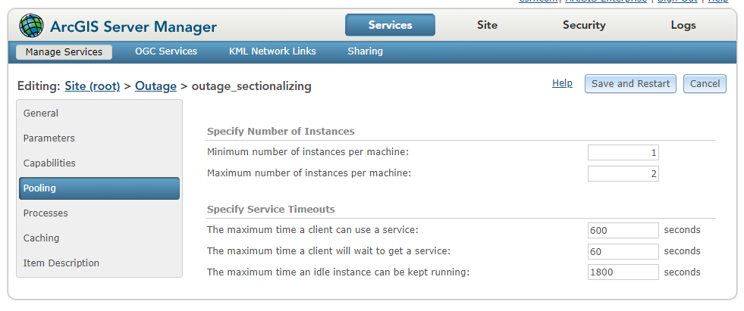Click the ArcGIS Server Manager globe logo
The width and height of the screenshot is (744, 311).
pyautogui.click(x=32, y=26)
